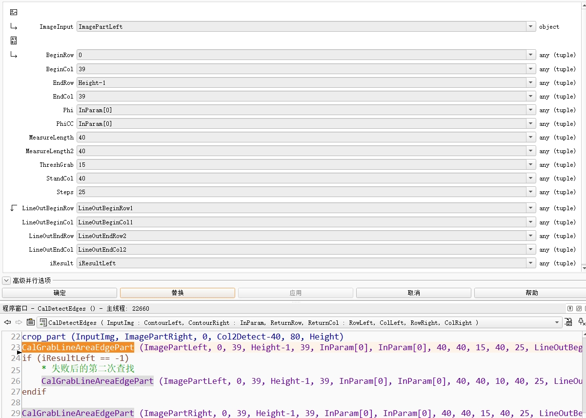Click the MeasureLength input field
Viewport: 586px width, 418px height.
[302, 138]
